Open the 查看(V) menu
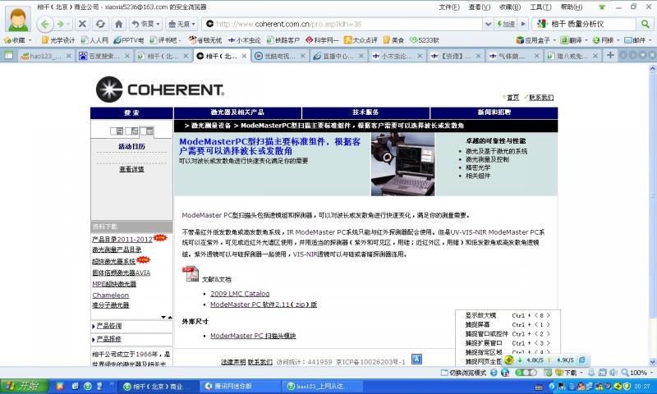657x394 pixels. 480,7
